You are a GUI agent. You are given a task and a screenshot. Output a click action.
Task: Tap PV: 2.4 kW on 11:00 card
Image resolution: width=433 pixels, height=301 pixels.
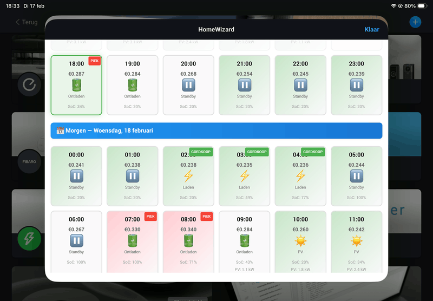[357, 270]
